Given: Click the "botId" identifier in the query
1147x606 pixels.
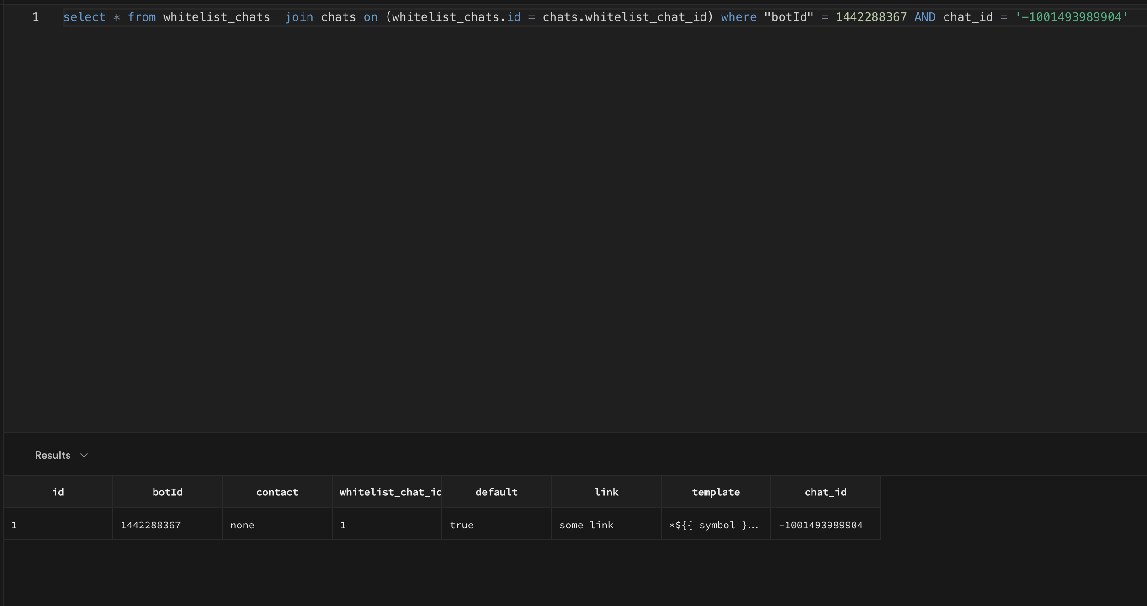Looking at the screenshot, I should point(789,17).
